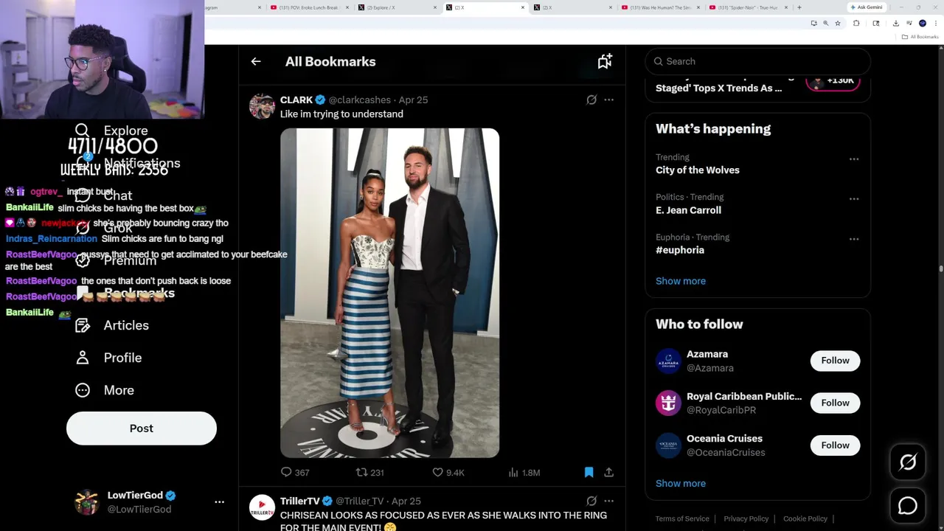Open more options on CLARK's post

pyautogui.click(x=608, y=100)
